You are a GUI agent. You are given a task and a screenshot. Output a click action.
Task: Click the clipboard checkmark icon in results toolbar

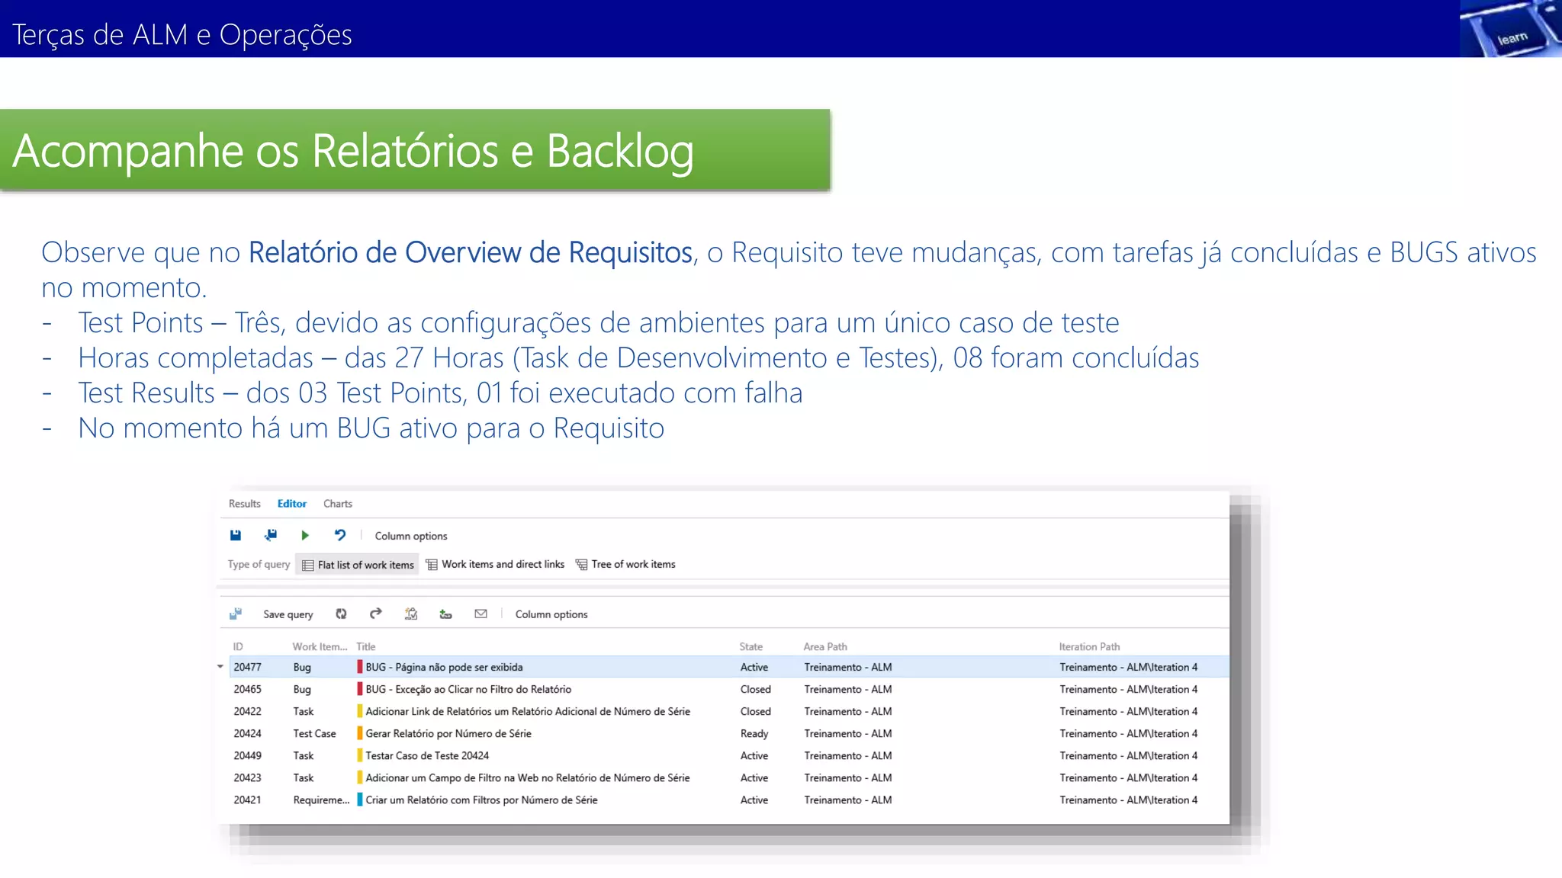point(411,614)
